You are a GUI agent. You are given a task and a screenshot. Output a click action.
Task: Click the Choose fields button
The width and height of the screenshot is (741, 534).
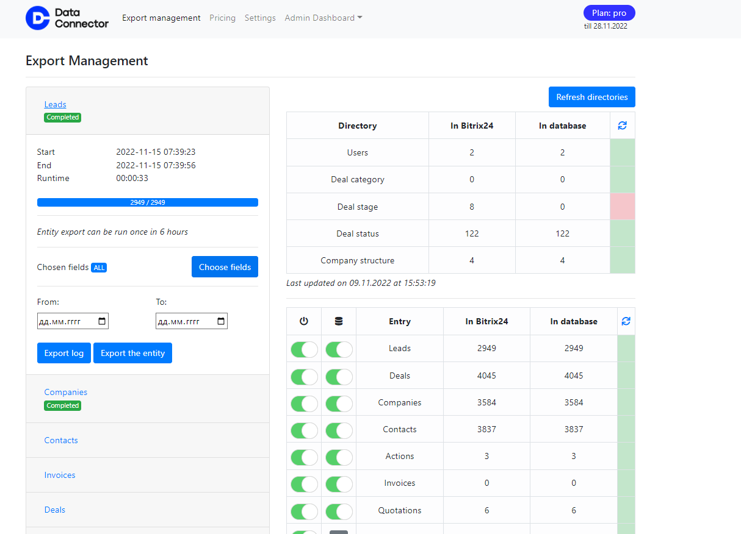(x=225, y=267)
